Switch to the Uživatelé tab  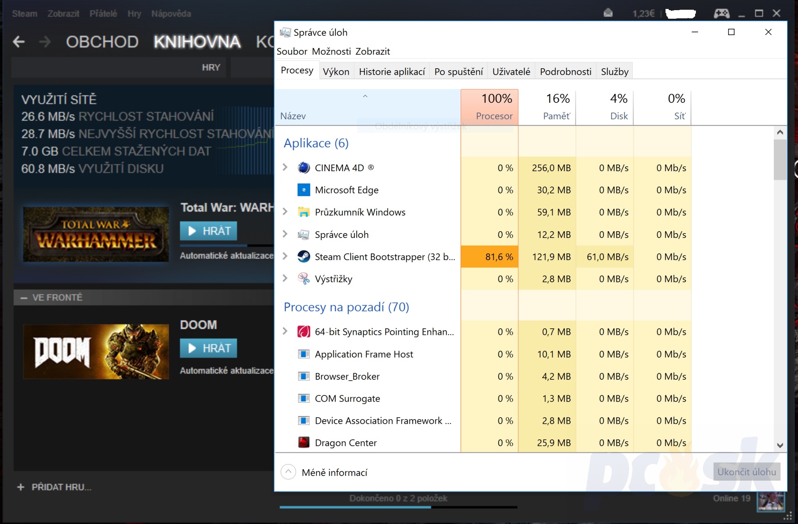[x=511, y=71]
